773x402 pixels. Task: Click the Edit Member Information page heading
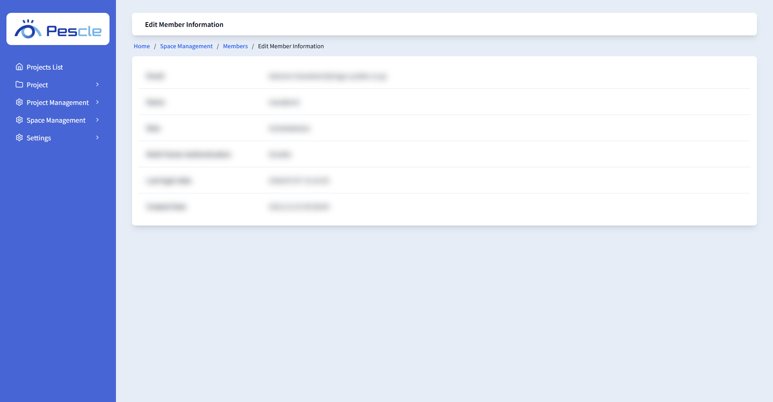pos(184,25)
